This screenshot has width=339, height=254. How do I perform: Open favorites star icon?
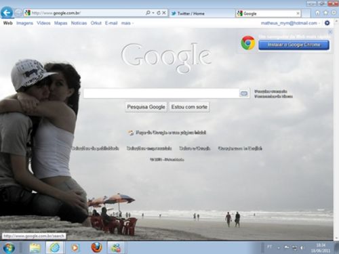click(325, 13)
